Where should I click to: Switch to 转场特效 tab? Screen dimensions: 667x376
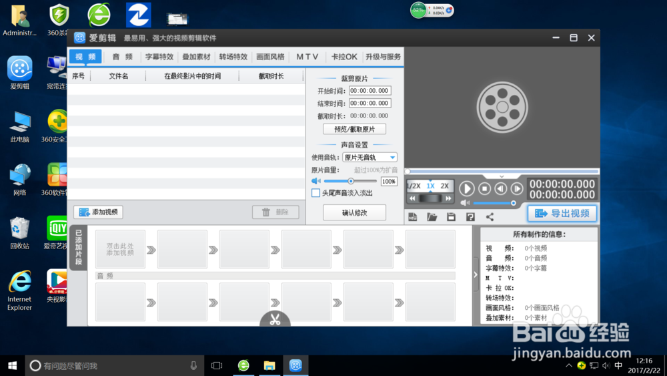pos(233,57)
